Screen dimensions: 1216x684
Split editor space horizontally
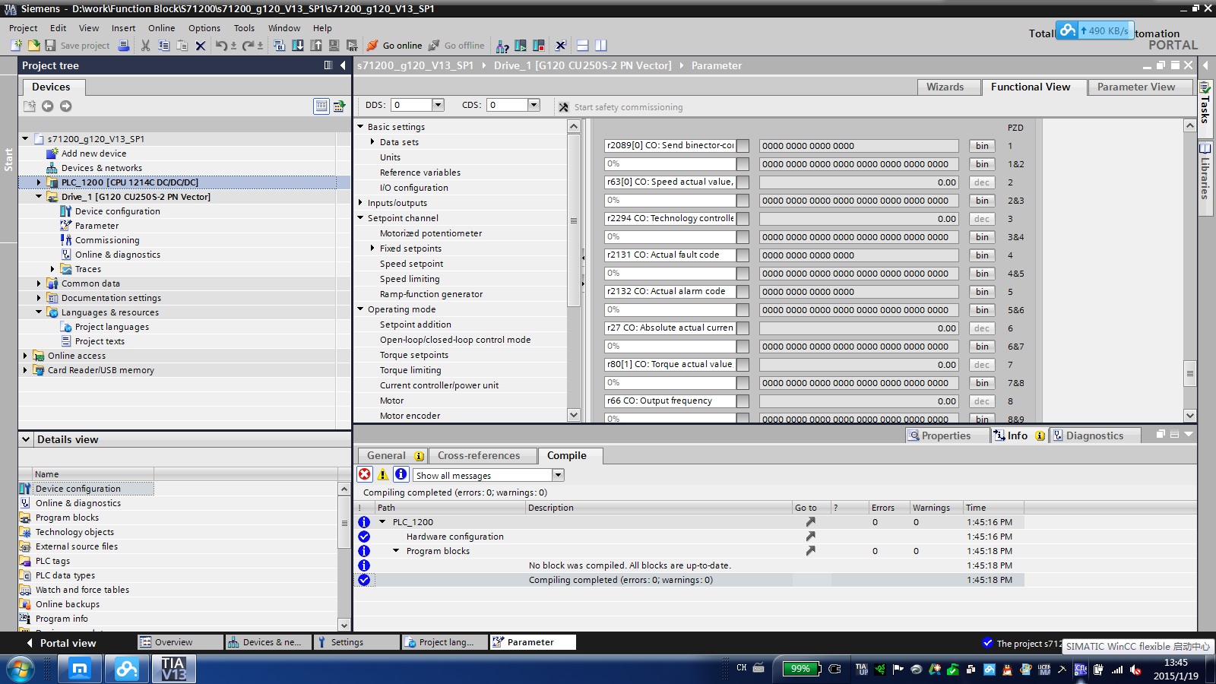click(583, 46)
